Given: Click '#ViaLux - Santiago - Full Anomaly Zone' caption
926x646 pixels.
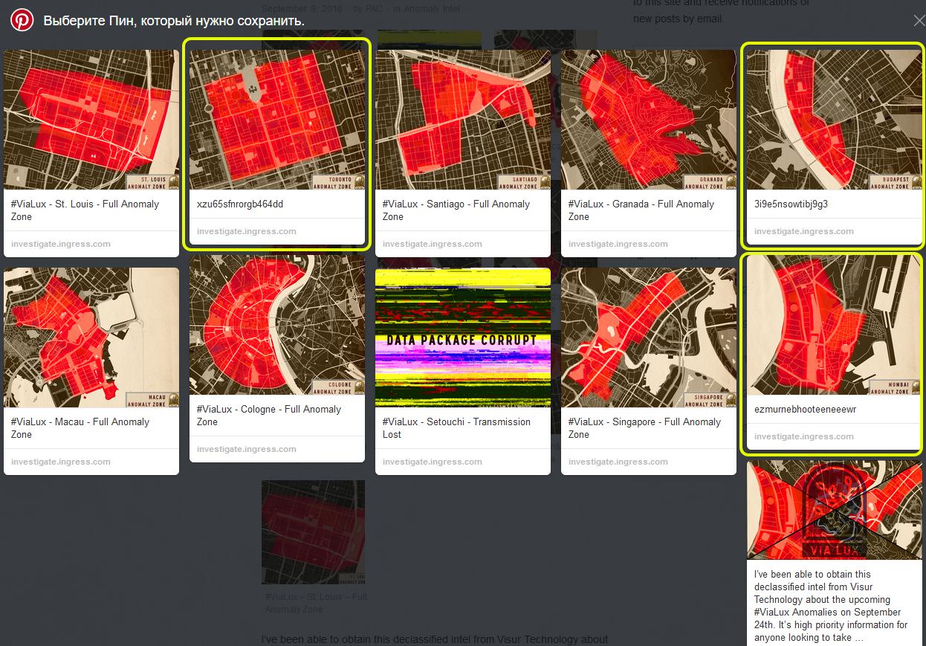Looking at the screenshot, I should (456, 210).
